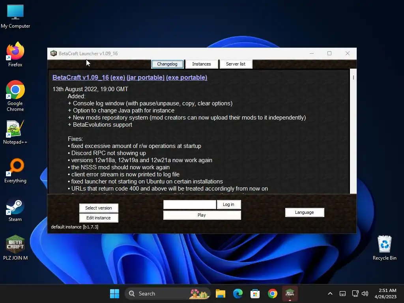Click the Select version button

click(x=99, y=208)
